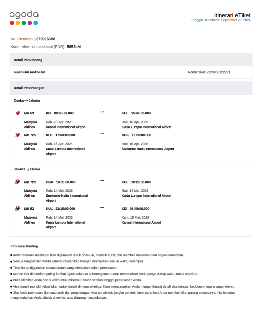Image resolution: width=261 pixels, height=311 pixels.
Task: Click the Jakarta to Osaka route heading
Action: point(27,169)
